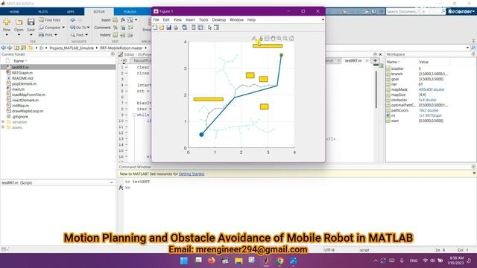Open the Save dropdown arrow
477x268 pixels.
pos(31,35)
